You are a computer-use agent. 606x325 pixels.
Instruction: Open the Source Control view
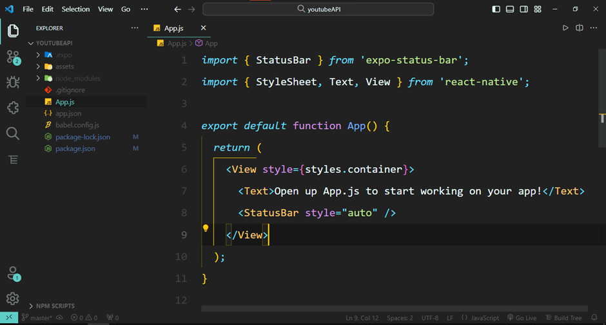pos(13,57)
